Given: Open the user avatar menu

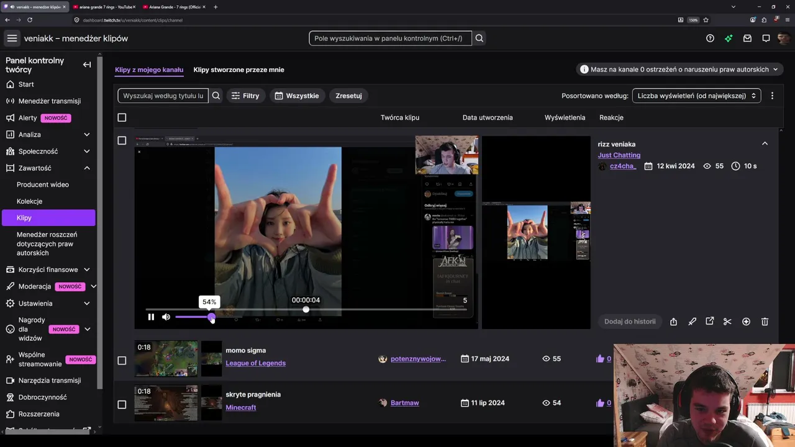Looking at the screenshot, I should [x=784, y=38].
